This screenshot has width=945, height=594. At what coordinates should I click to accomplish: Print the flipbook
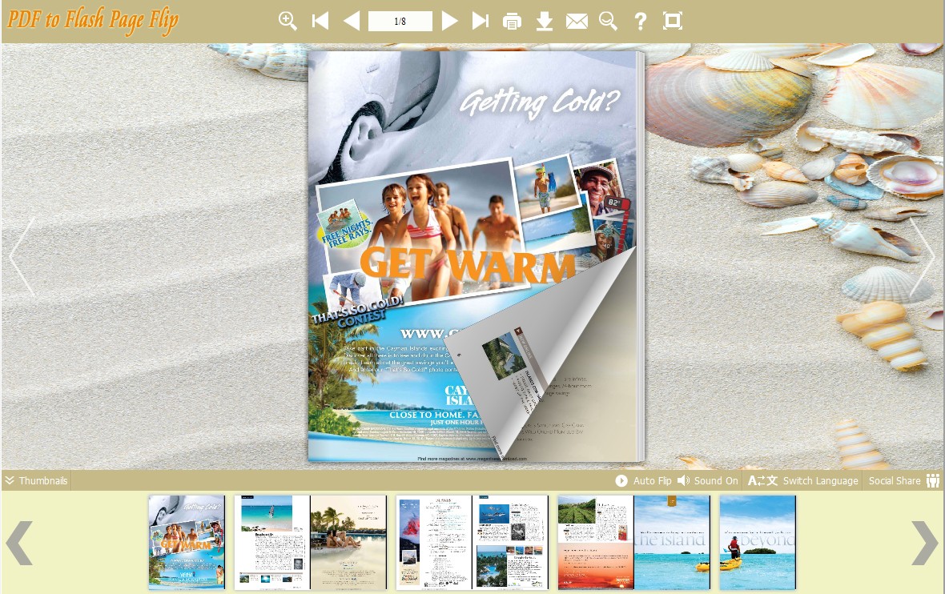pos(512,22)
